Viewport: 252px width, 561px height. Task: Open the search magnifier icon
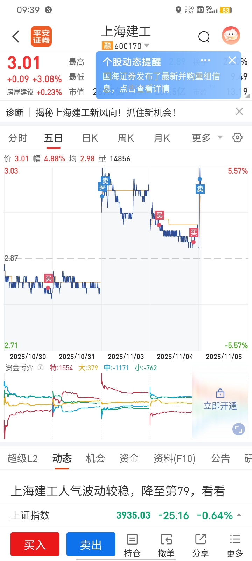(204, 36)
